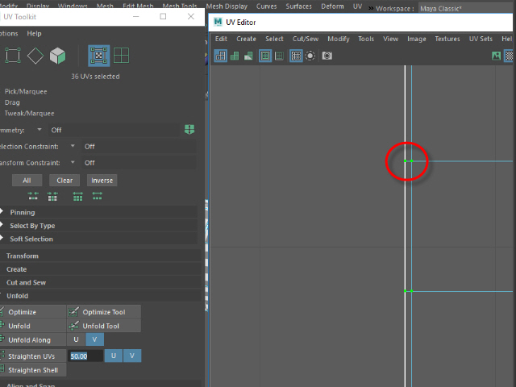This screenshot has width=516, height=387.
Task: Click the green symmetry icon beside Symmetry field
Action: 190,129
